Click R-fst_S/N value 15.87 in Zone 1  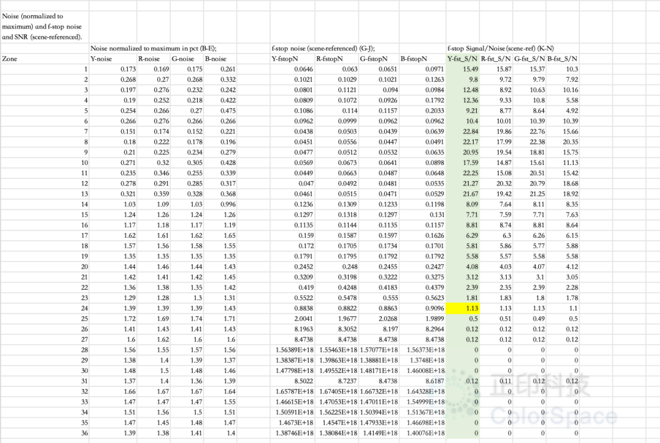coord(496,69)
